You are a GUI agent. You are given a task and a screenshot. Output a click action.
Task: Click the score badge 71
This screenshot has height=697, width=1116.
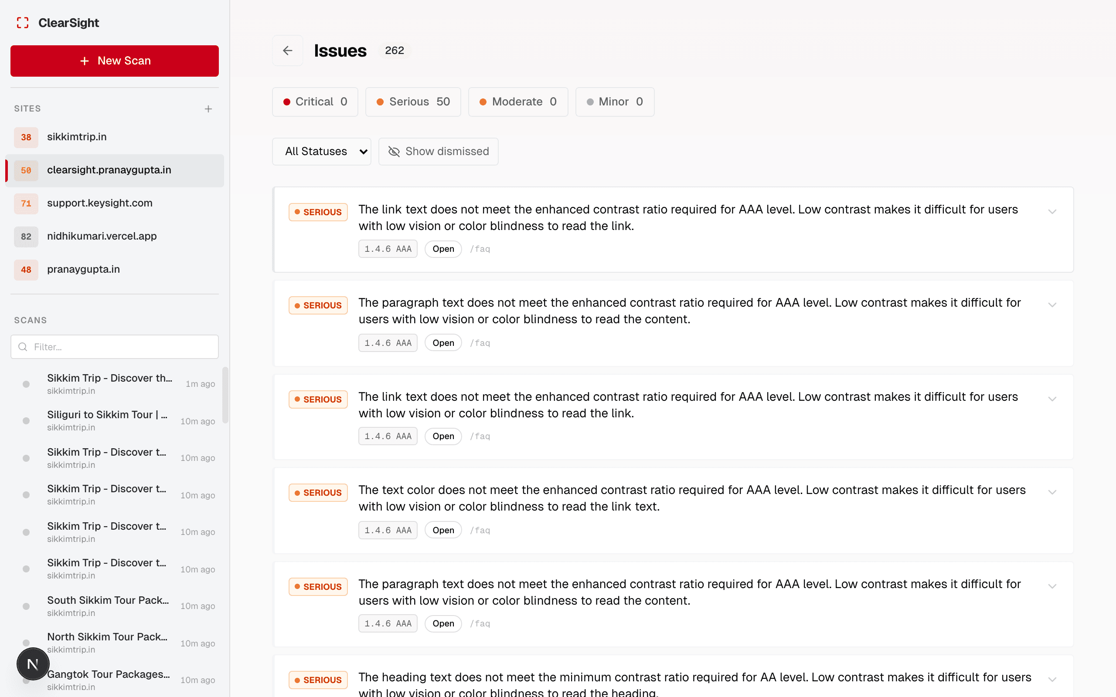pyautogui.click(x=26, y=204)
